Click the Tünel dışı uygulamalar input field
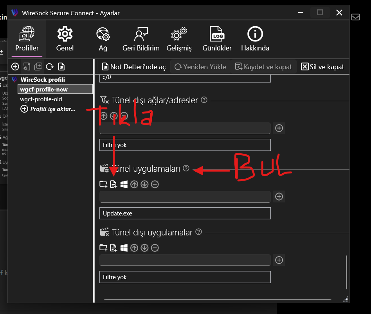 [x=185, y=260]
